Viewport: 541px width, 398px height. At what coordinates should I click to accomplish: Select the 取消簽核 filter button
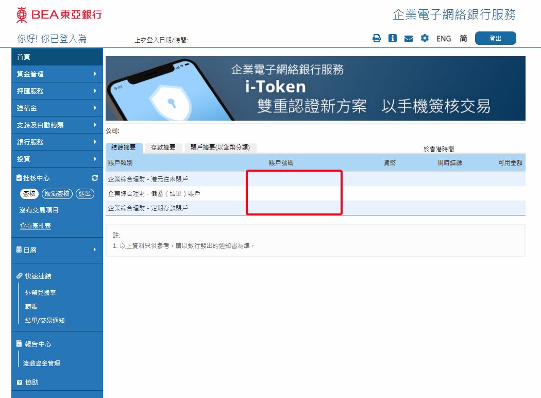(57, 194)
